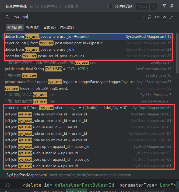The width and height of the screenshot is (179, 192).
Task: Select SysMenuMapper.xml line 83 result
Action: [88, 127]
